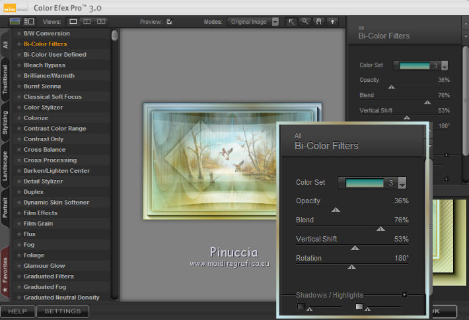Viewport: 469px width, 320px height.
Task: Open the Landscape category tab
Action: tap(5, 166)
